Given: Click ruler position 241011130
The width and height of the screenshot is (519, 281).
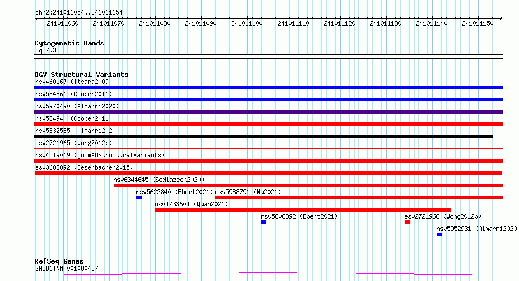Looking at the screenshot, I should (x=385, y=23).
